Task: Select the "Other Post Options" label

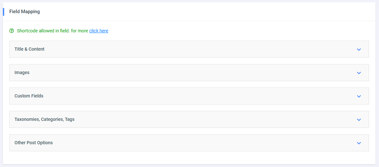Action: (33, 143)
